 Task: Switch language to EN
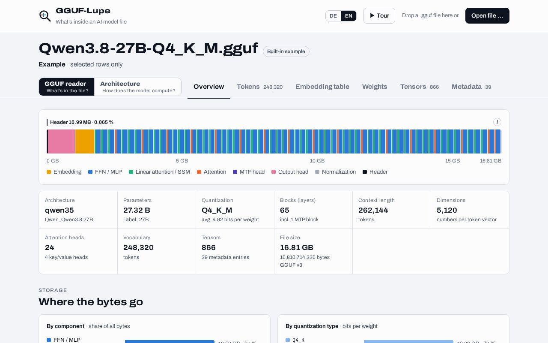pyautogui.click(x=348, y=16)
